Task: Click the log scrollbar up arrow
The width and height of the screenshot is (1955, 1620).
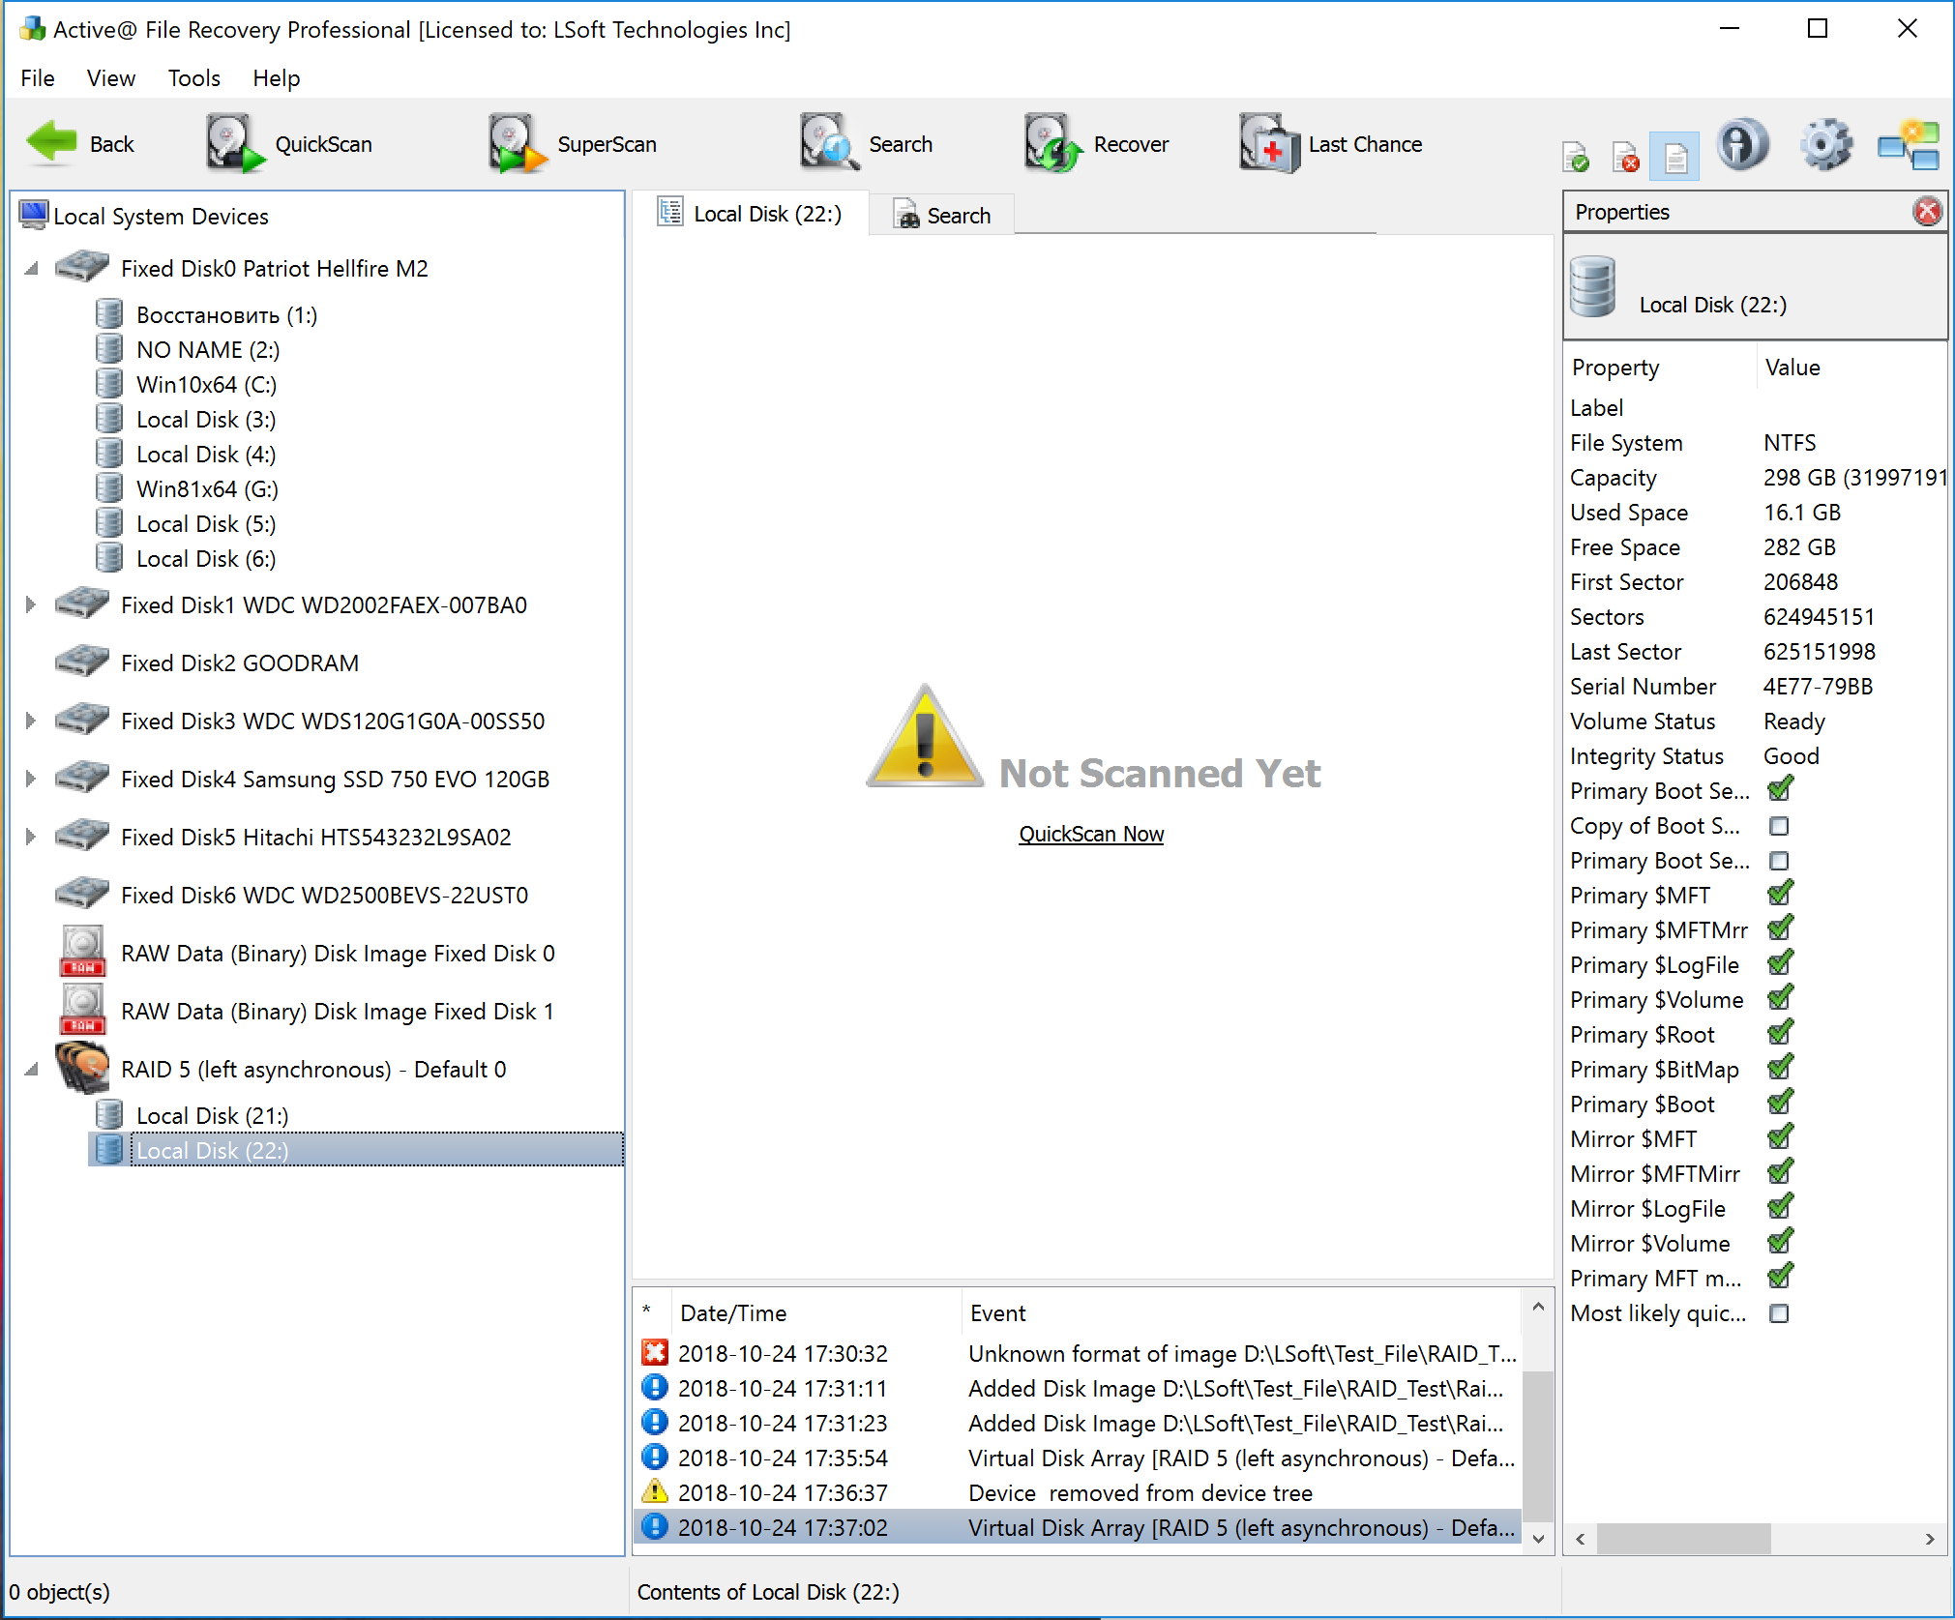Action: (x=1537, y=1308)
